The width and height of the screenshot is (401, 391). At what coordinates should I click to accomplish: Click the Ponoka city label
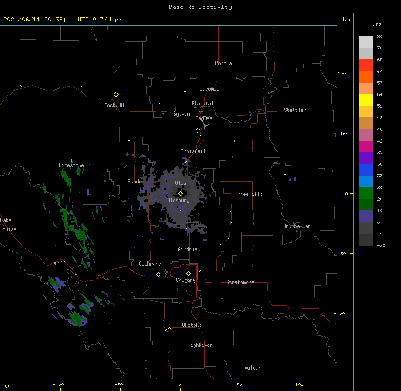point(223,63)
